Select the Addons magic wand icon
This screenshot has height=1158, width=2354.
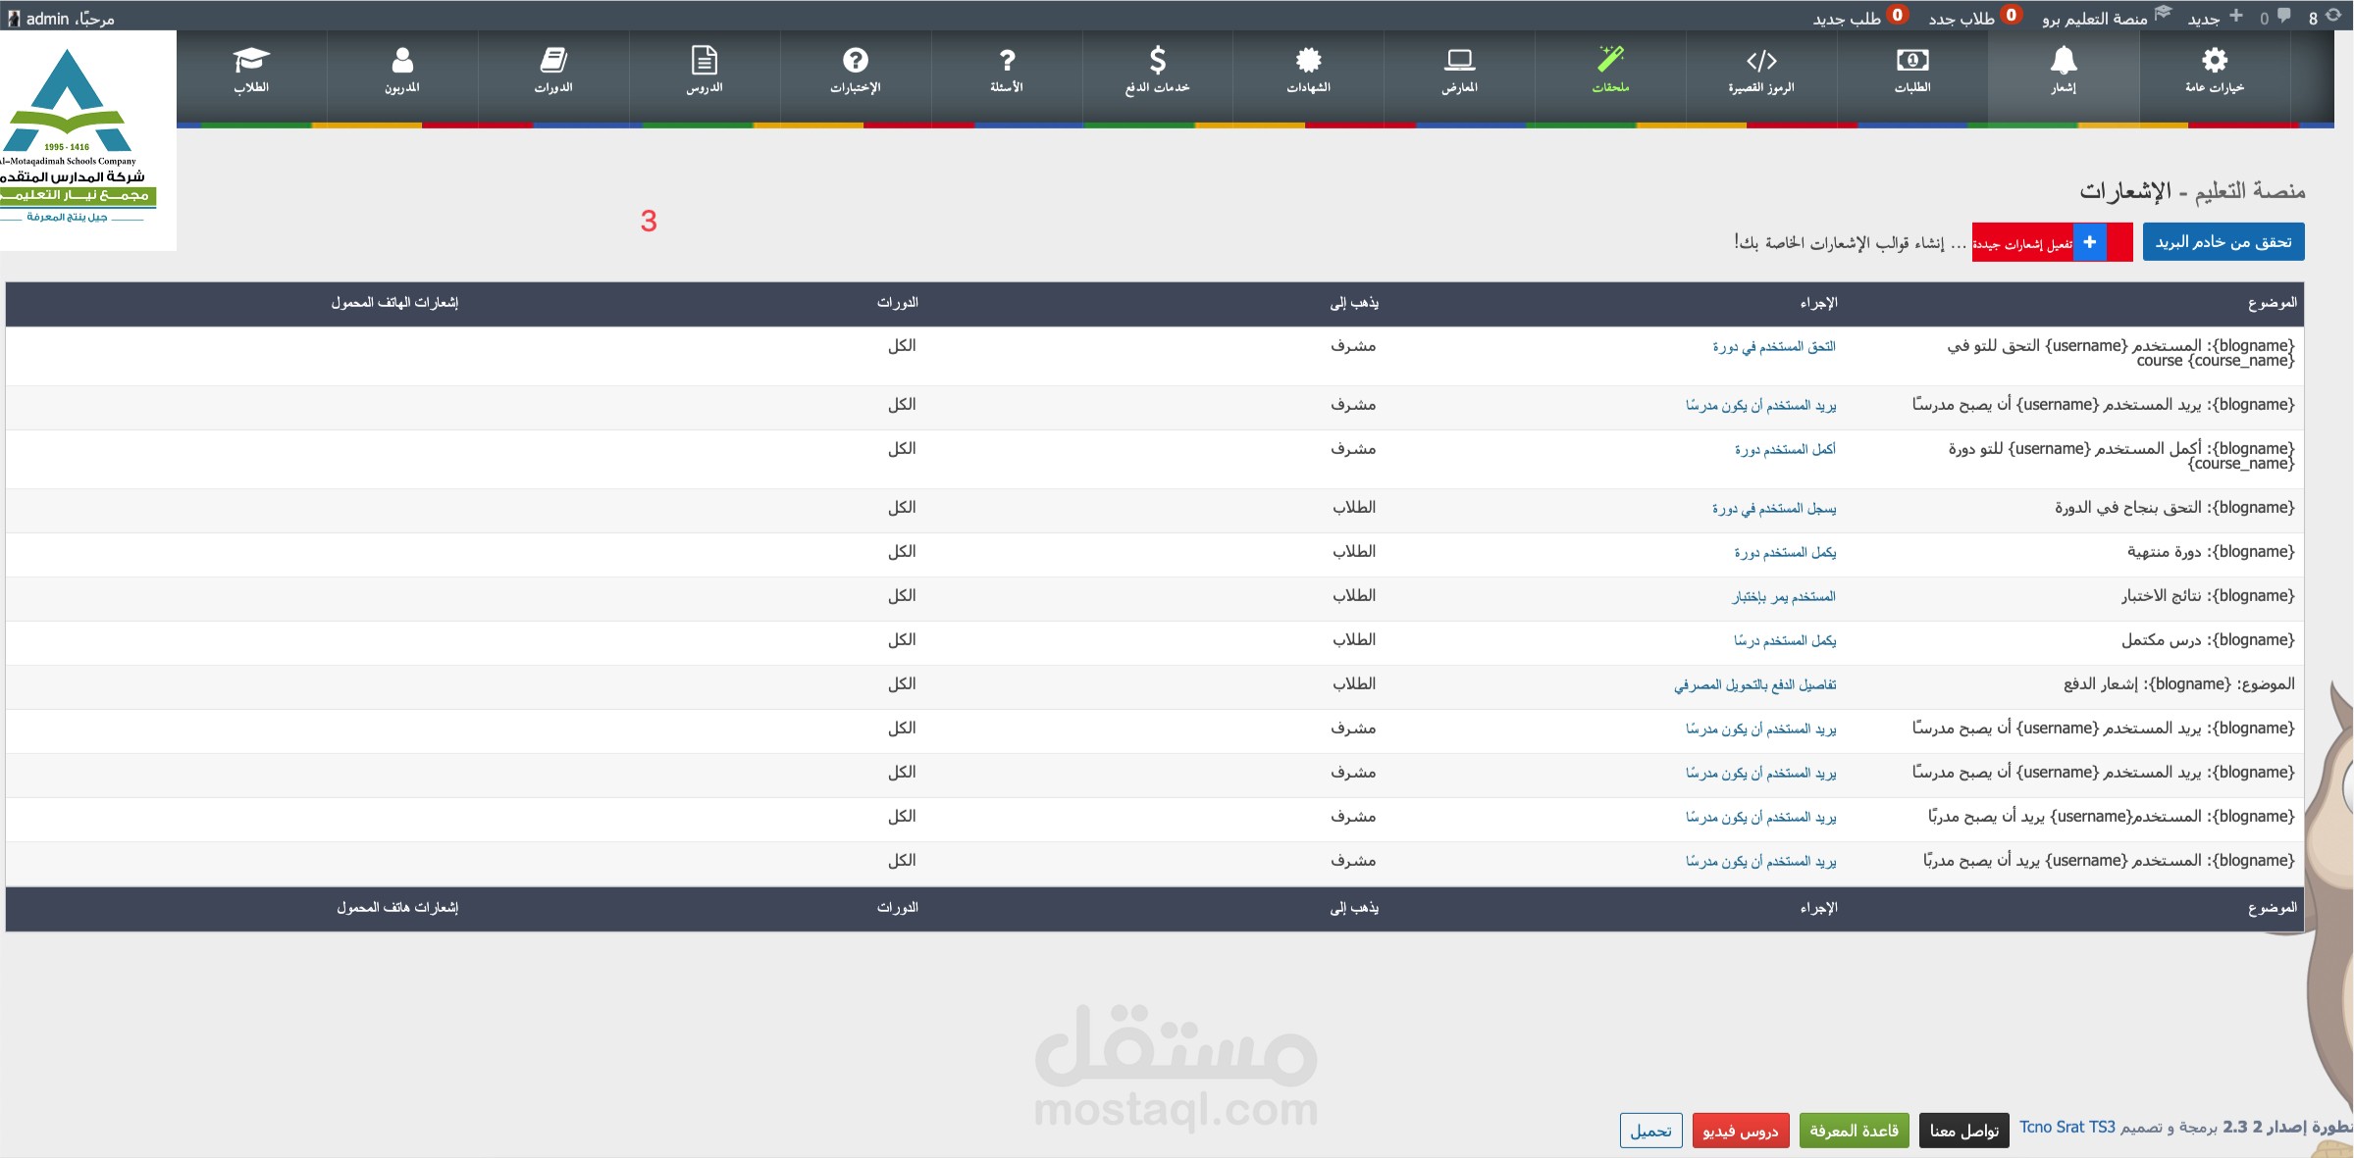[x=1610, y=59]
